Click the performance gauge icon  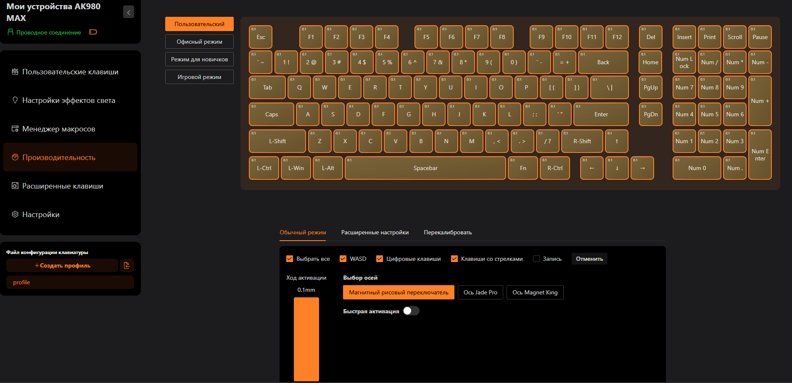coord(15,157)
